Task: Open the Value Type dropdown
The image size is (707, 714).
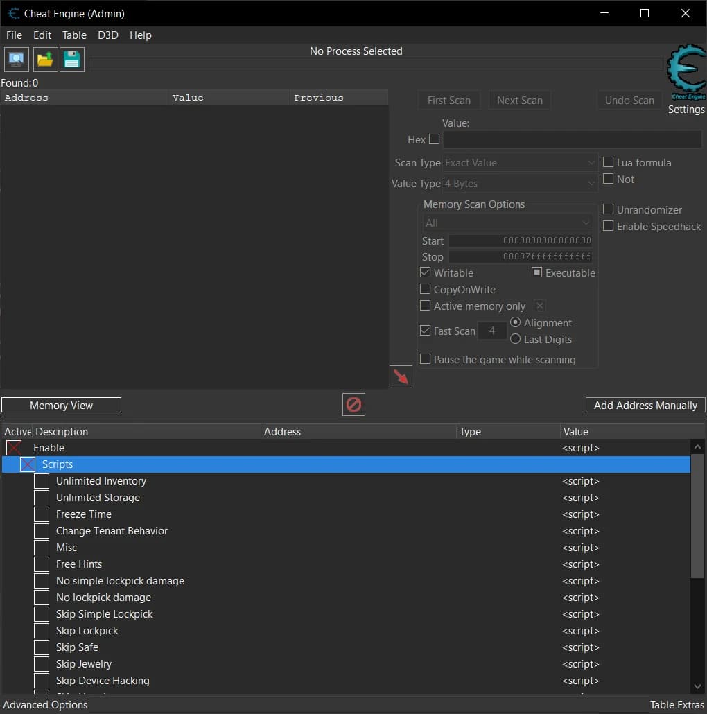Action: coord(520,184)
